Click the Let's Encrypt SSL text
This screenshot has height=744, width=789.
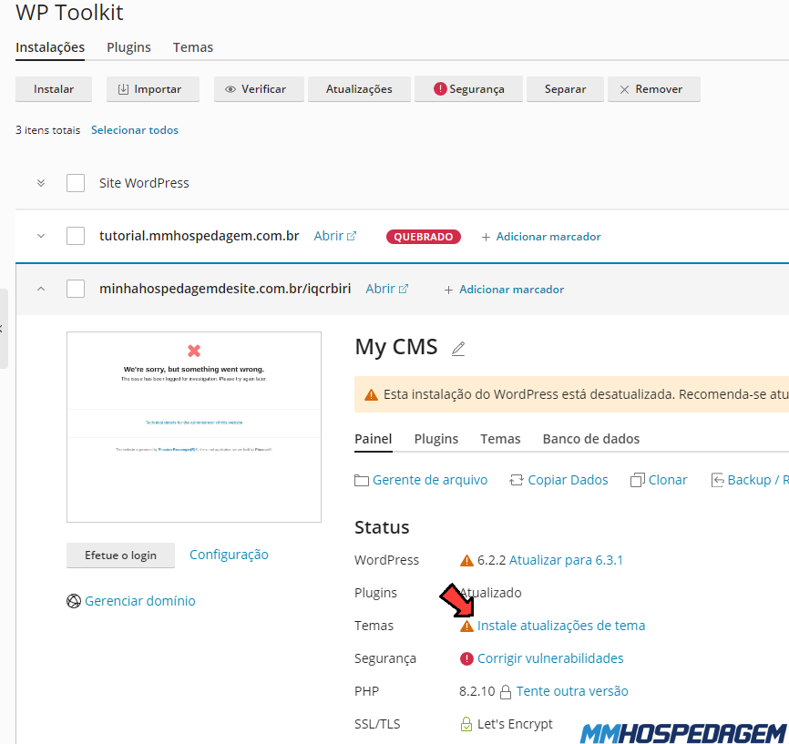click(x=515, y=724)
